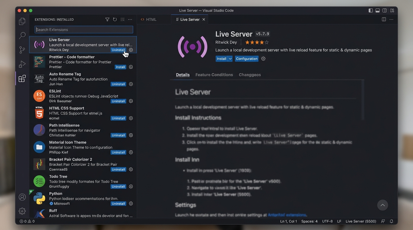413x230 pixels.
Task: Click 'Ln 1, Col 1' in the status bar
Action: pyautogui.click(x=289, y=221)
